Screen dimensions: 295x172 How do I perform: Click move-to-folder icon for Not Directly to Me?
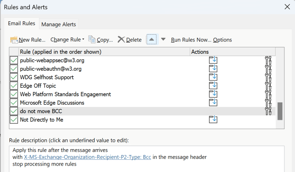pos(213,120)
